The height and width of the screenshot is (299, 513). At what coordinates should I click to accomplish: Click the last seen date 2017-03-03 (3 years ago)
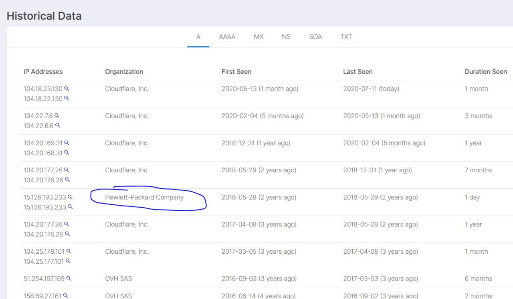[380, 279]
